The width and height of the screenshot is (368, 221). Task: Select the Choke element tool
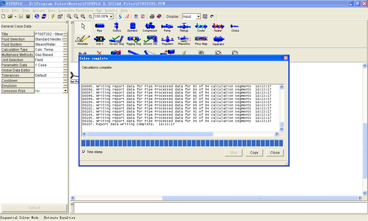235,27
